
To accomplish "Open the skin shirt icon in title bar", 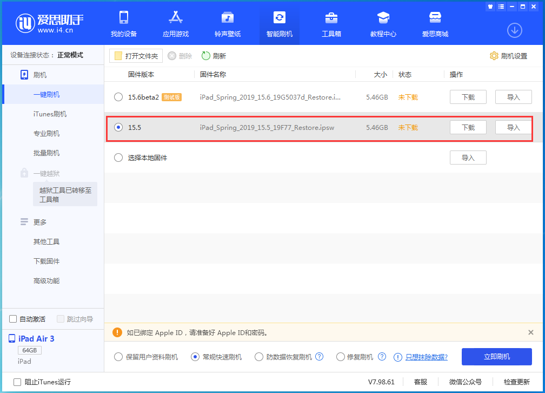I will (490, 6).
